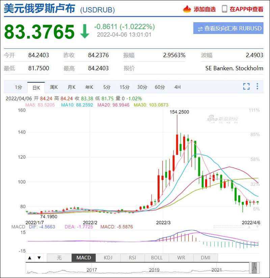Open the three-dot chart options menu
This screenshot has height=278, width=270.
point(257,86)
